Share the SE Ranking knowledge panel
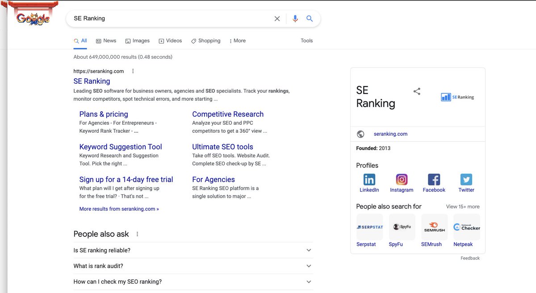 click(x=417, y=91)
